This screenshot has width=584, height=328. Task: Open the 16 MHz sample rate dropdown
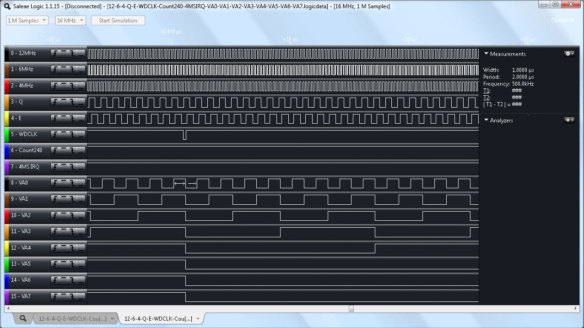(x=70, y=21)
